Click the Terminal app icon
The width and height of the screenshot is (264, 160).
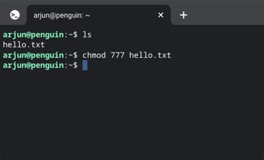[15, 15]
